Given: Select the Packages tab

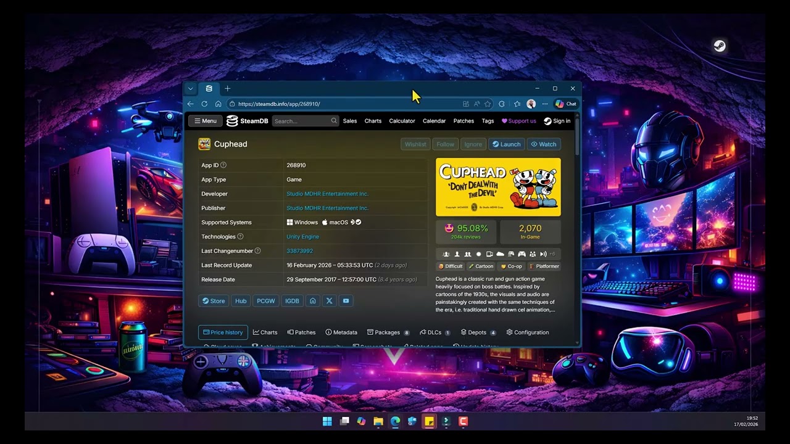Looking at the screenshot, I should pos(388,332).
